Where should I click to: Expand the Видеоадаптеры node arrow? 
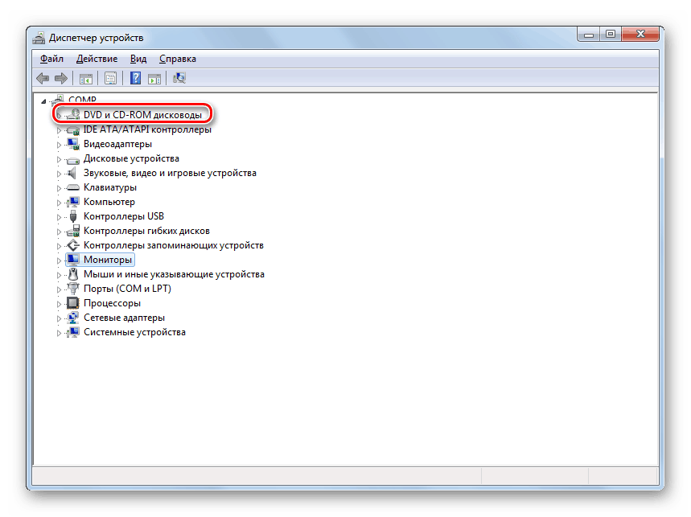coord(59,145)
